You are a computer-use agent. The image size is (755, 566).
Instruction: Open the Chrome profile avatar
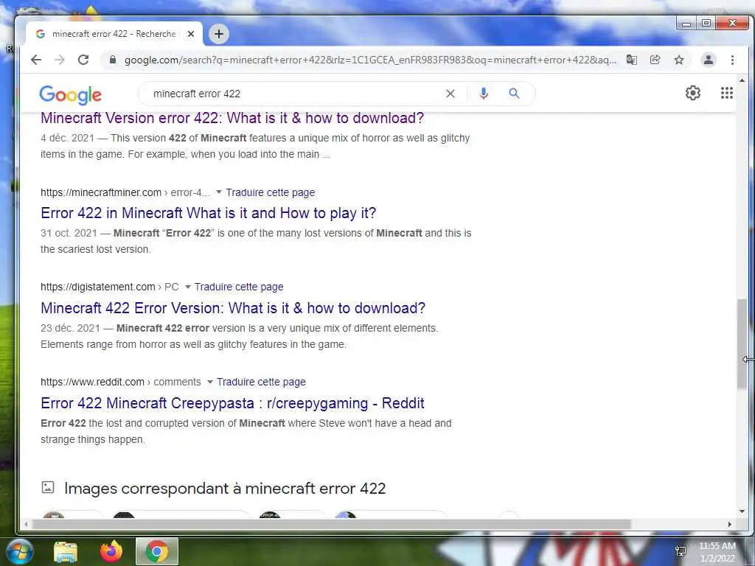709,60
